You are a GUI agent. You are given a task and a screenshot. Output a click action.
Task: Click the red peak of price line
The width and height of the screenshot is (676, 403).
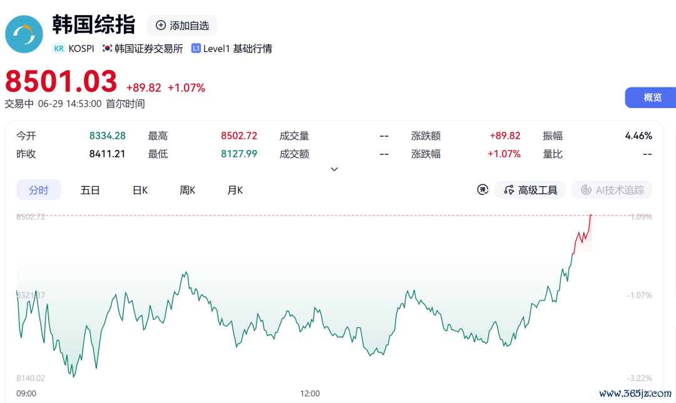tap(591, 215)
